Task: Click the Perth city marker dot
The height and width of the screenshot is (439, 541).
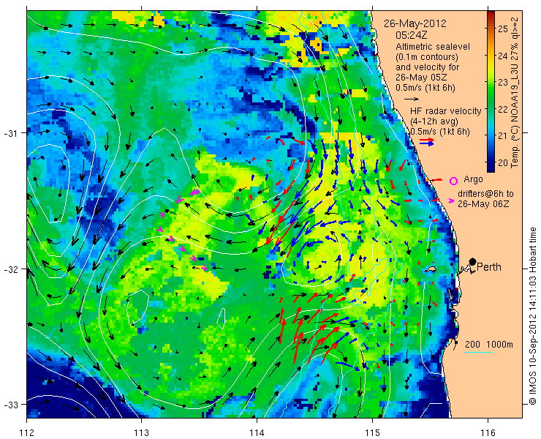Action: [x=473, y=261]
